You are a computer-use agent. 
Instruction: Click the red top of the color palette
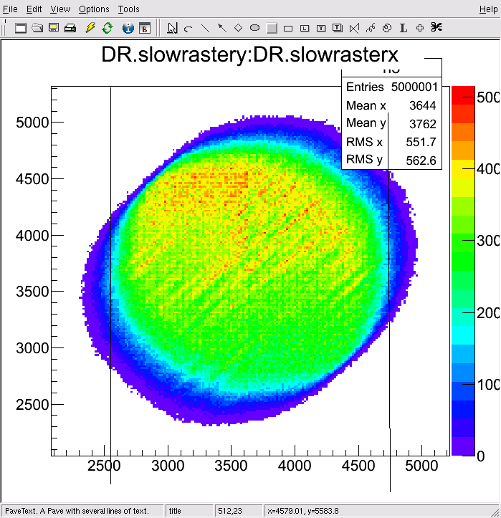coord(463,95)
